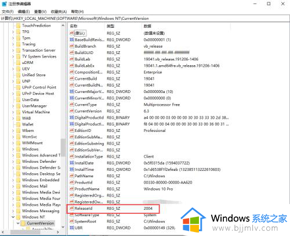Viewport: 290px width, 236px height.
Task: Open the 帮助(H) menu
Action: 77,12
